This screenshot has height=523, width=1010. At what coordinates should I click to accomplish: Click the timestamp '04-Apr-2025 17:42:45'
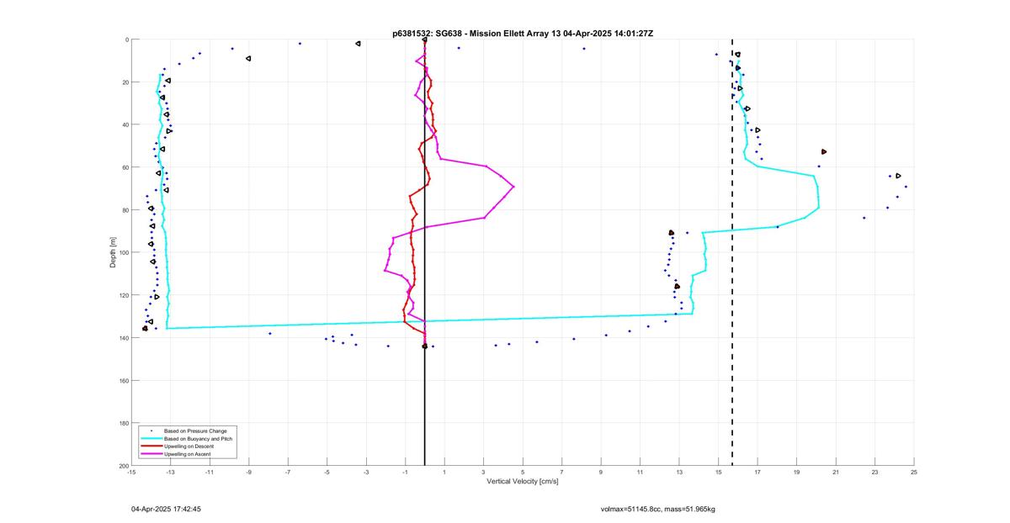166,509
